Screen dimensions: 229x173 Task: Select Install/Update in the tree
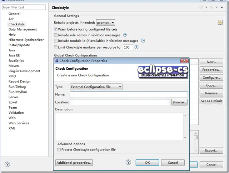(19, 45)
